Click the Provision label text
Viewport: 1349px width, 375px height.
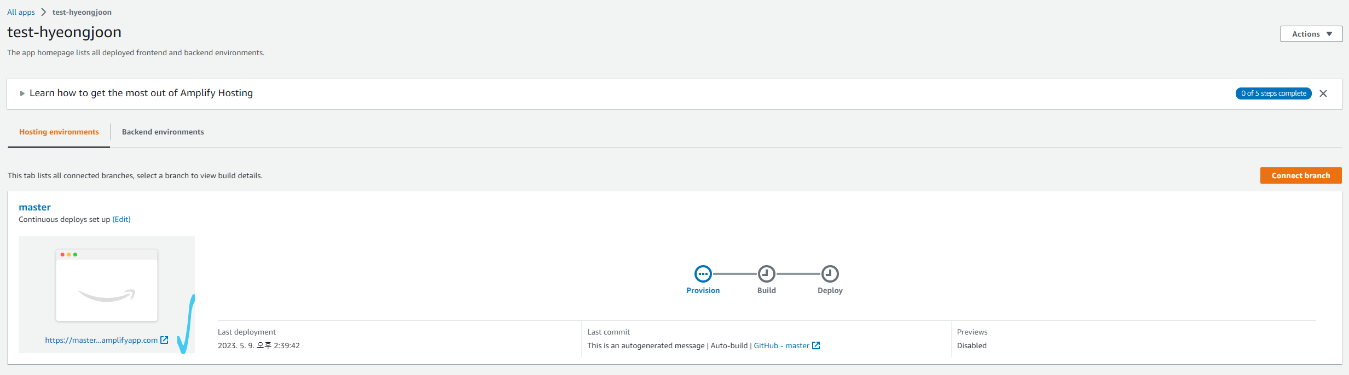tap(703, 290)
